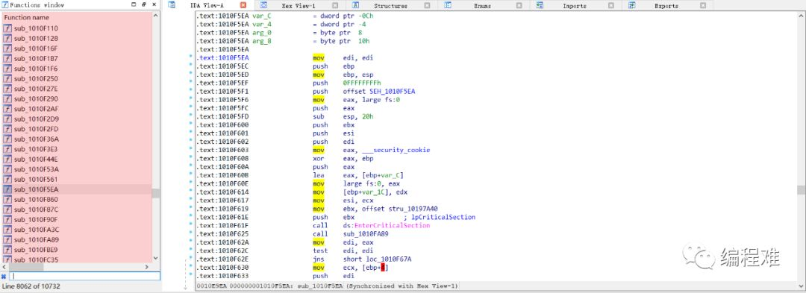The height and width of the screenshot is (293, 806).
Task: Click the Hex View-1 tab icon
Action: point(263,5)
